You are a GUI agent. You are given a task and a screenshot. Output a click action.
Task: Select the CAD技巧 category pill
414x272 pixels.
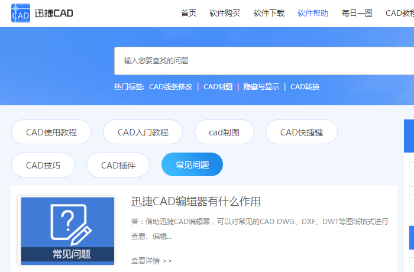point(43,165)
